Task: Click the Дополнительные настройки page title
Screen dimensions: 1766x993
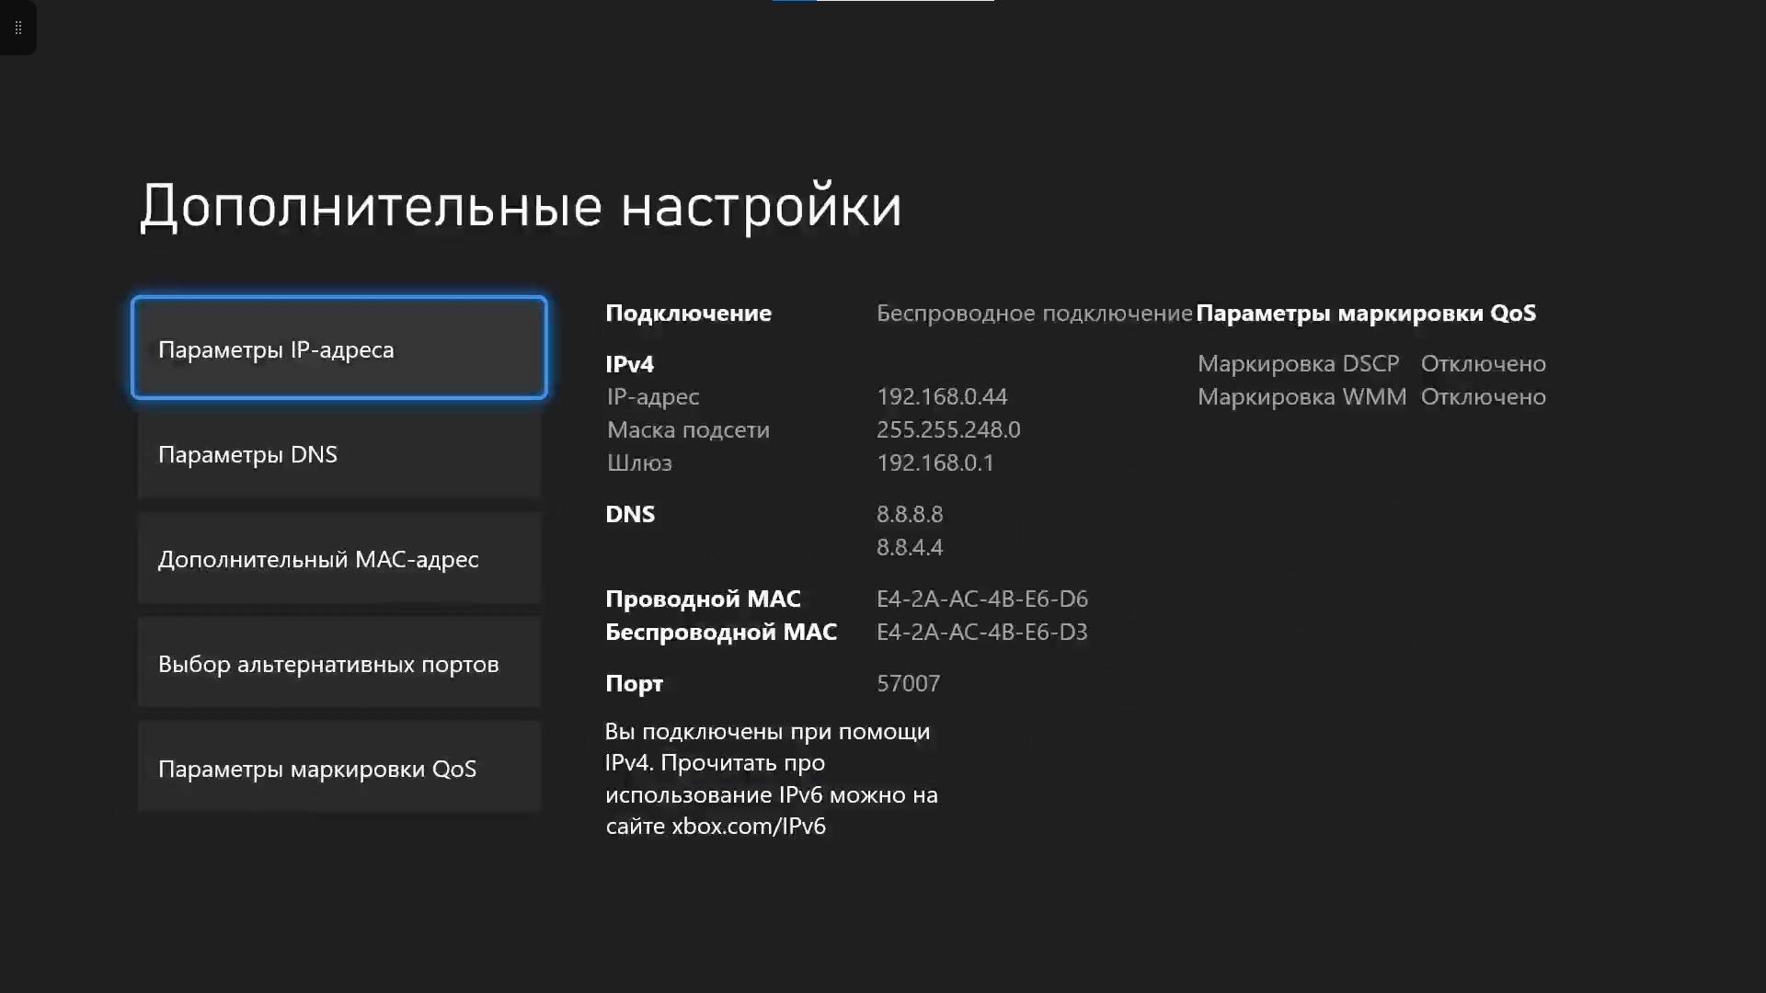Action: click(521, 206)
